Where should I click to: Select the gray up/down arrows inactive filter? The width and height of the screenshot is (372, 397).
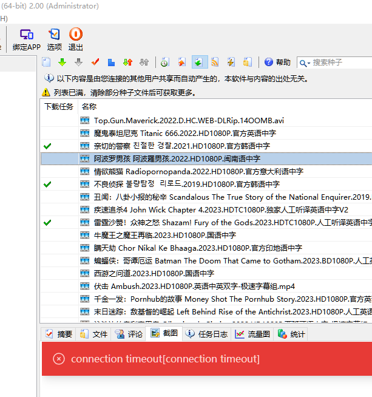point(144,62)
